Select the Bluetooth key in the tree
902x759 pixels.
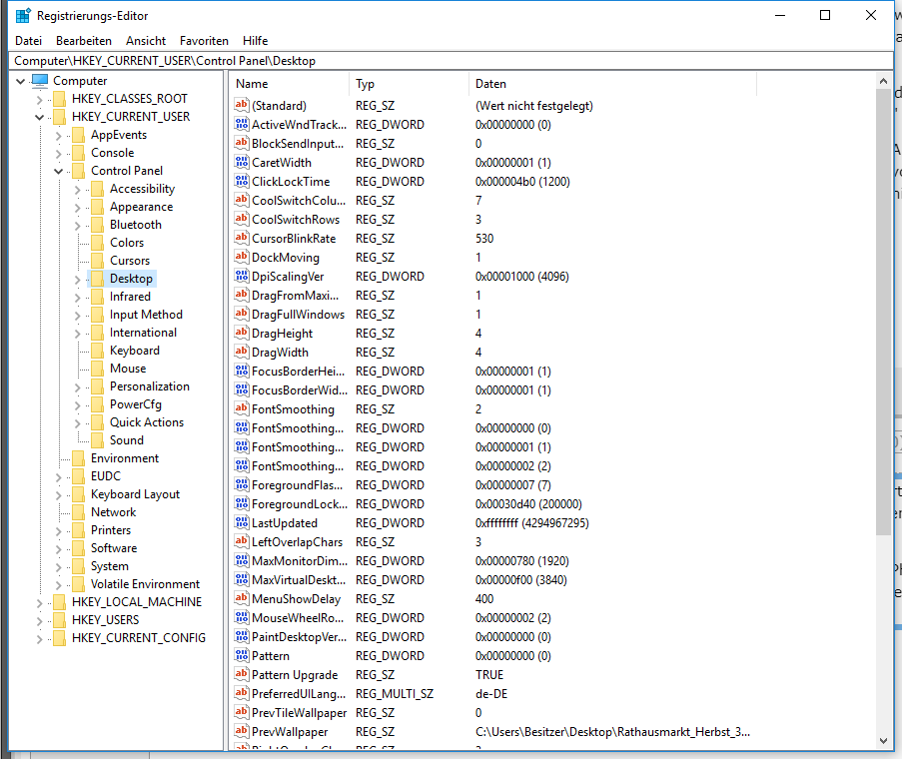click(x=136, y=225)
